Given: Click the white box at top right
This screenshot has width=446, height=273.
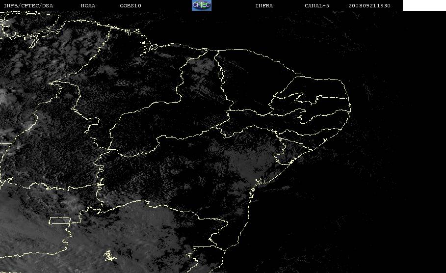Looking at the screenshot, I should point(424,5).
